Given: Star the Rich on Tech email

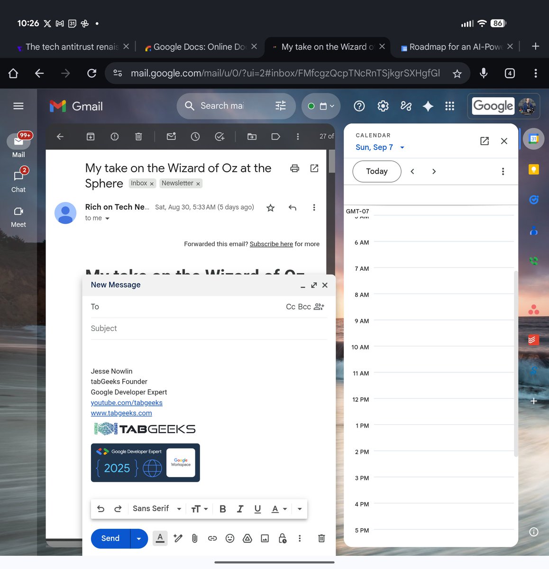Looking at the screenshot, I should (x=270, y=207).
